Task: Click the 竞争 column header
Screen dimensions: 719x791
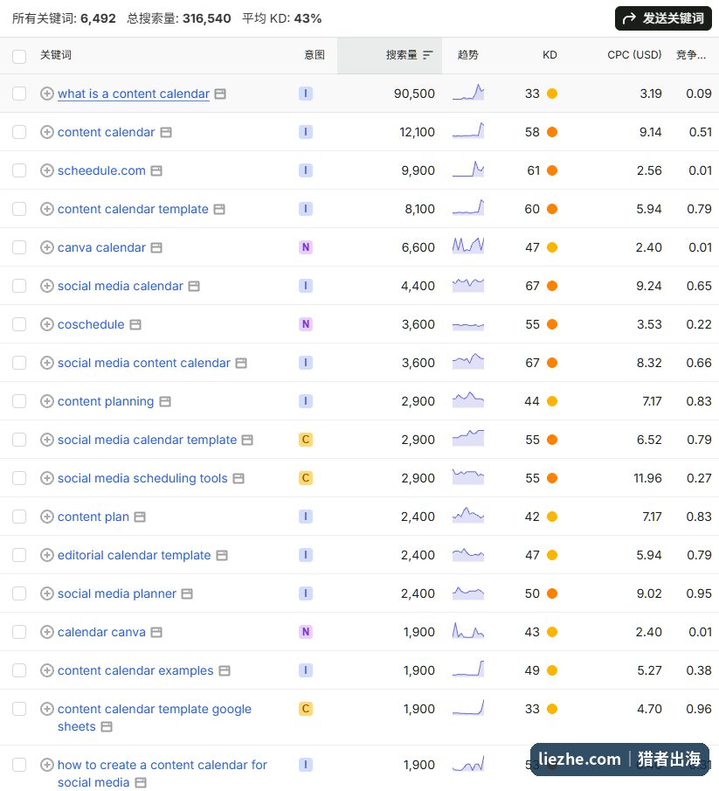Action: click(x=691, y=55)
